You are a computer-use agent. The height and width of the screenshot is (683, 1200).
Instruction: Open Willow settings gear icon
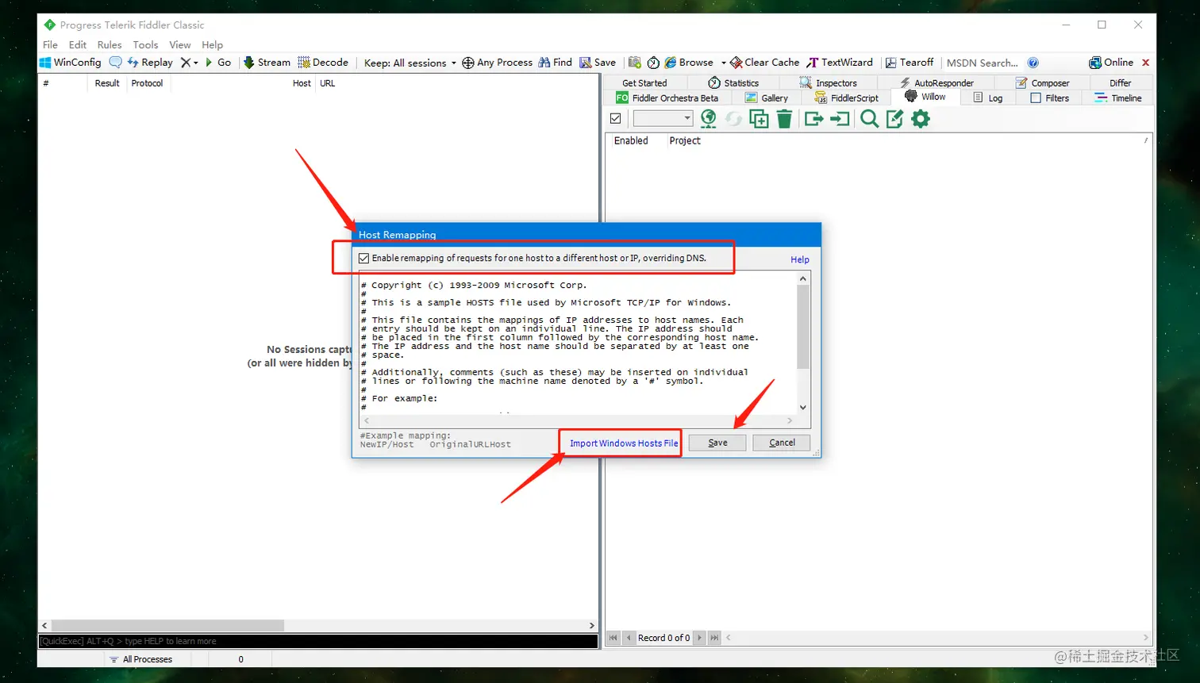click(x=921, y=118)
